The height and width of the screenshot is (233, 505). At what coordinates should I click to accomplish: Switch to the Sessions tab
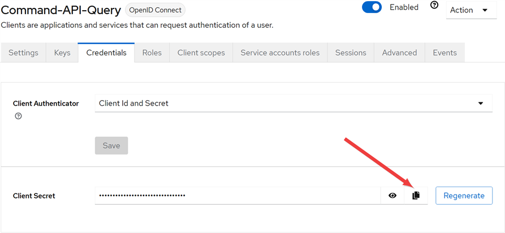tap(351, 53)
